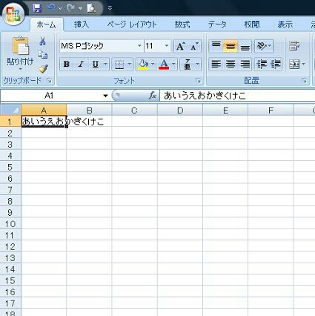
Task: Click the Wrap Text icon
Action: [294, 46]
